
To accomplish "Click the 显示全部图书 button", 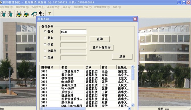I will pos(101,48).
